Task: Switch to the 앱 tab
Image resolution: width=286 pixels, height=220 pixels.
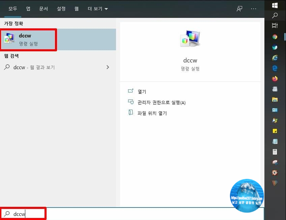Action: pyautogui.click(x=28, y=8)
